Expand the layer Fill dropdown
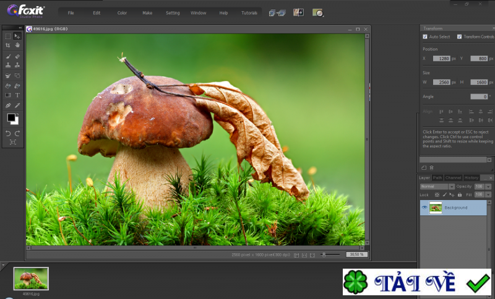 [488, 194]
